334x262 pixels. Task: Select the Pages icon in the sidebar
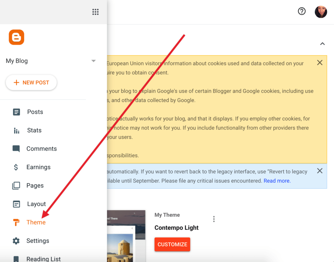pyautogui.click(x=16, y=185)
